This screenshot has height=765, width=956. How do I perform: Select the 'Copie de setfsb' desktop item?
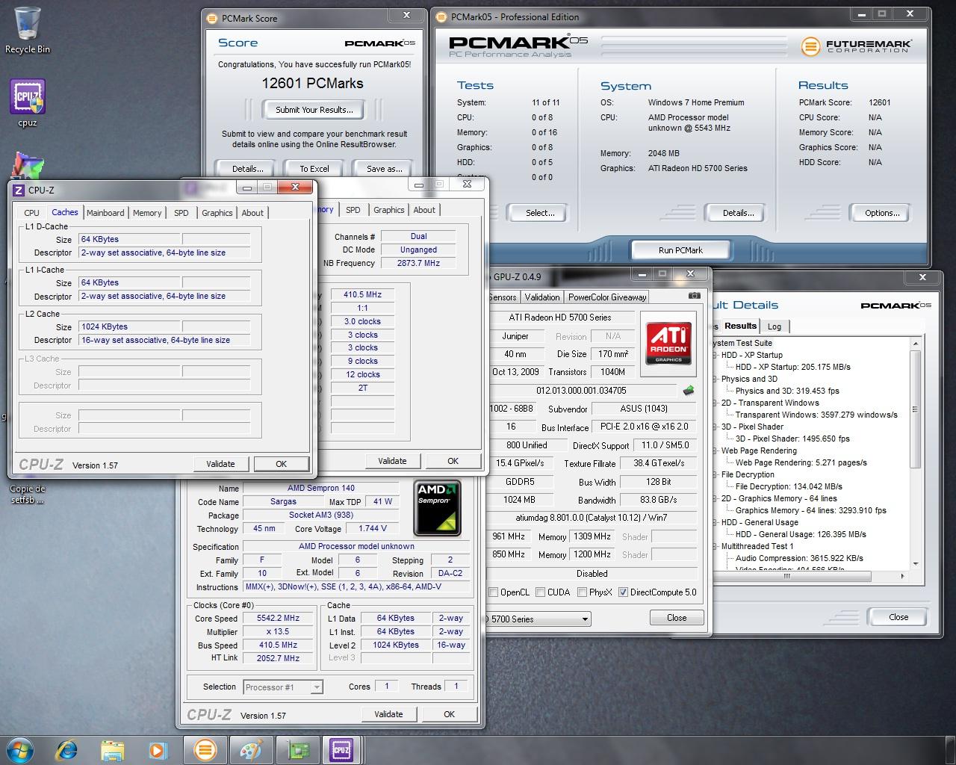[x=28, y=494]
